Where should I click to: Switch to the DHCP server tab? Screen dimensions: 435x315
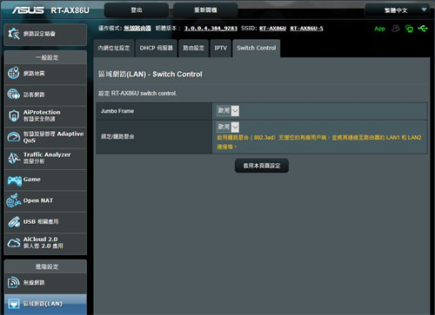click(x=157, y=49)
